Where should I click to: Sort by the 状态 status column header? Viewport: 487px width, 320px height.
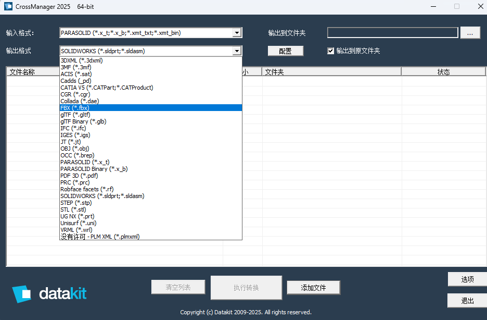[x=443, y=72]
